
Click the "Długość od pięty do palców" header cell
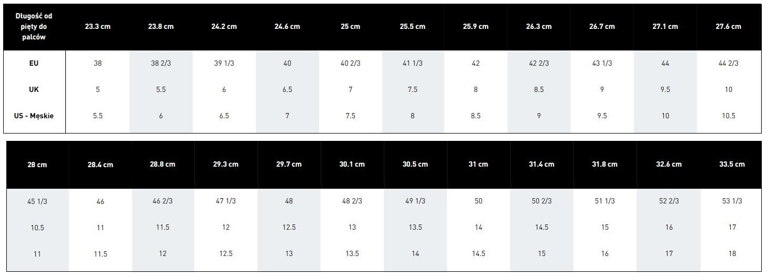tap(34, 26)
